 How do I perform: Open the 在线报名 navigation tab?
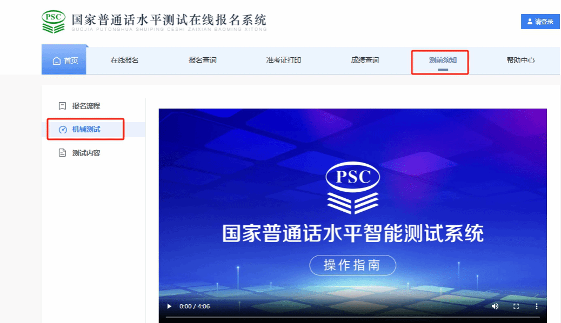[x=125, y=60]
